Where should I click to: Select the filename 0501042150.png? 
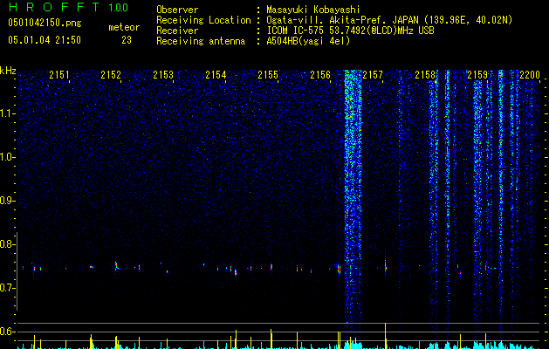(x=45, y=23)
